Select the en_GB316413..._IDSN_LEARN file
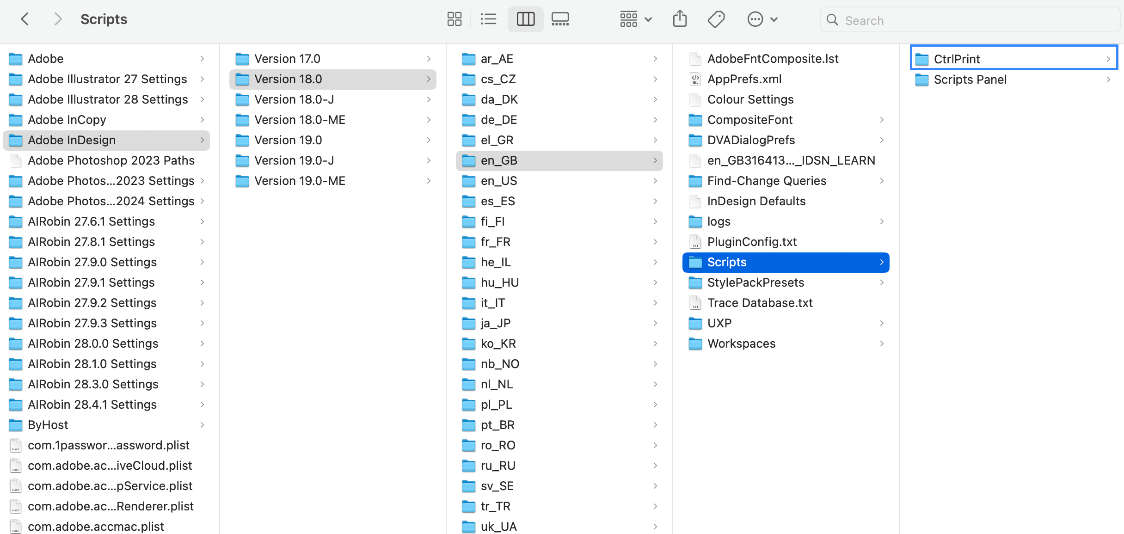Image resolution: width=1124 pixels, height=534 pixels. pyautogui.click(x=786, y=160)
